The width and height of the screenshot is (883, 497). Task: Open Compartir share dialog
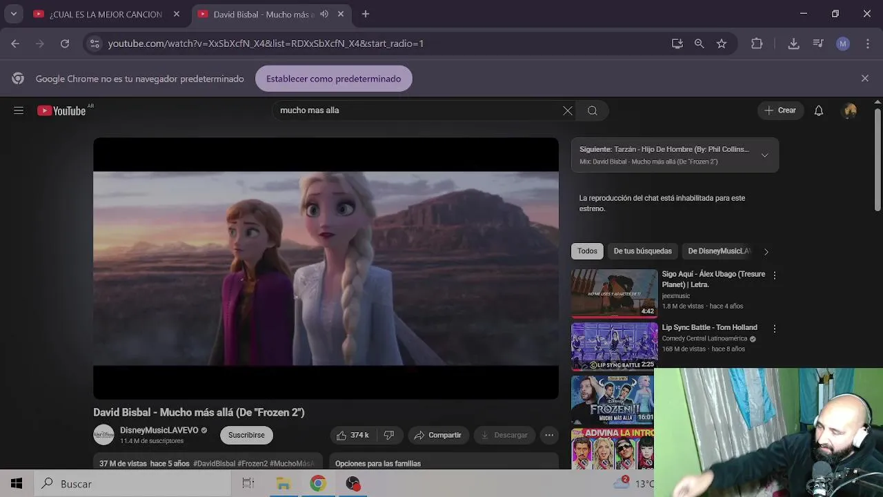click(x=437, y=435)
